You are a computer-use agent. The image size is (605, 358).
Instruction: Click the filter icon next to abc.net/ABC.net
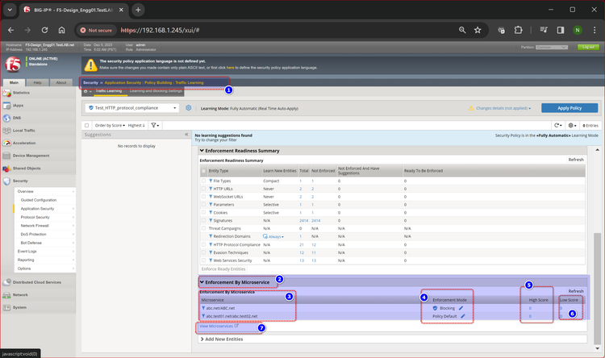(204, 307)
